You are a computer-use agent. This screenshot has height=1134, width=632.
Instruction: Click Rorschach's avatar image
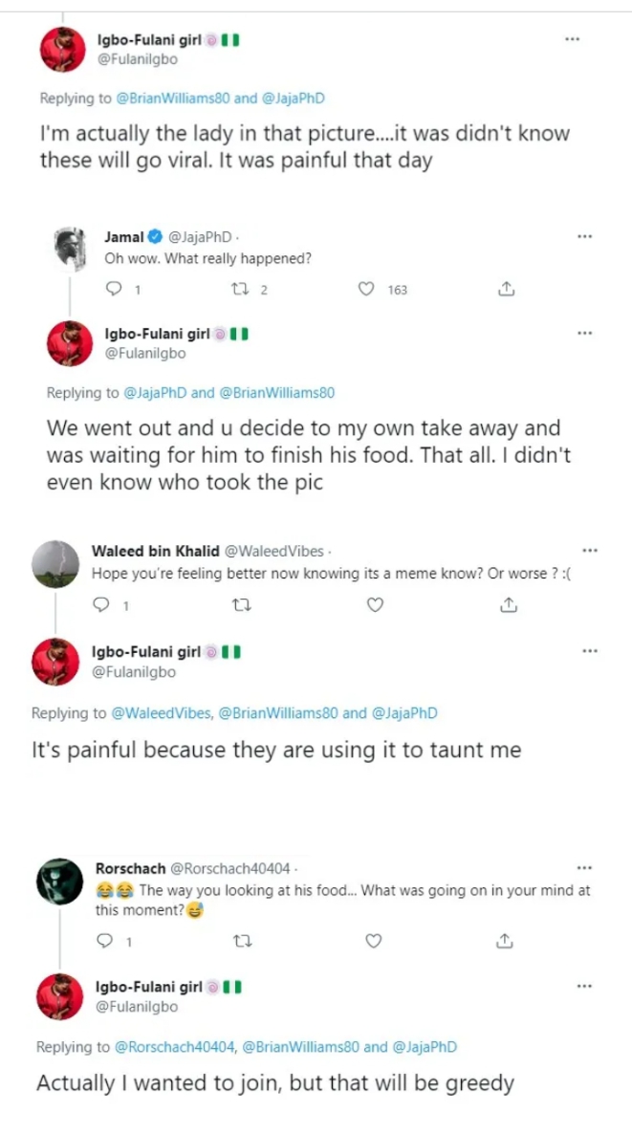click(x=60, y=881)
